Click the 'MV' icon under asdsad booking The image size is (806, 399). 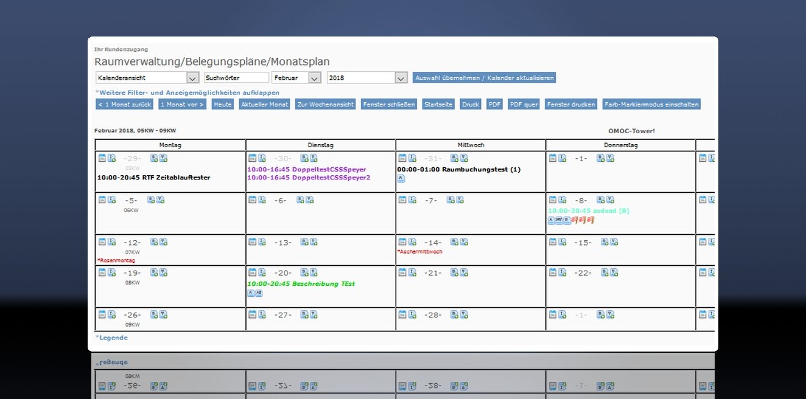559,220
